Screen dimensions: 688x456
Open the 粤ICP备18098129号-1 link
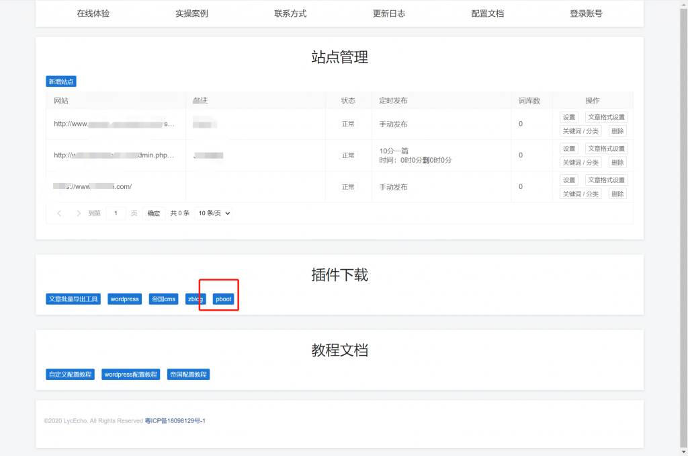click(175, 421)
